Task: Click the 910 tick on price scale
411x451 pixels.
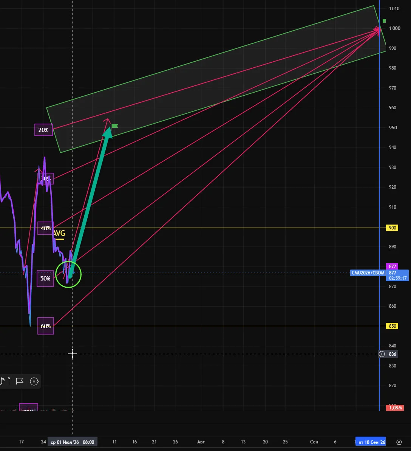Action: 392,207
